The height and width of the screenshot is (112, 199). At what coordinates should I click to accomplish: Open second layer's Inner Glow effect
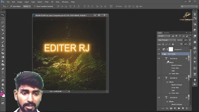[175, 88]
